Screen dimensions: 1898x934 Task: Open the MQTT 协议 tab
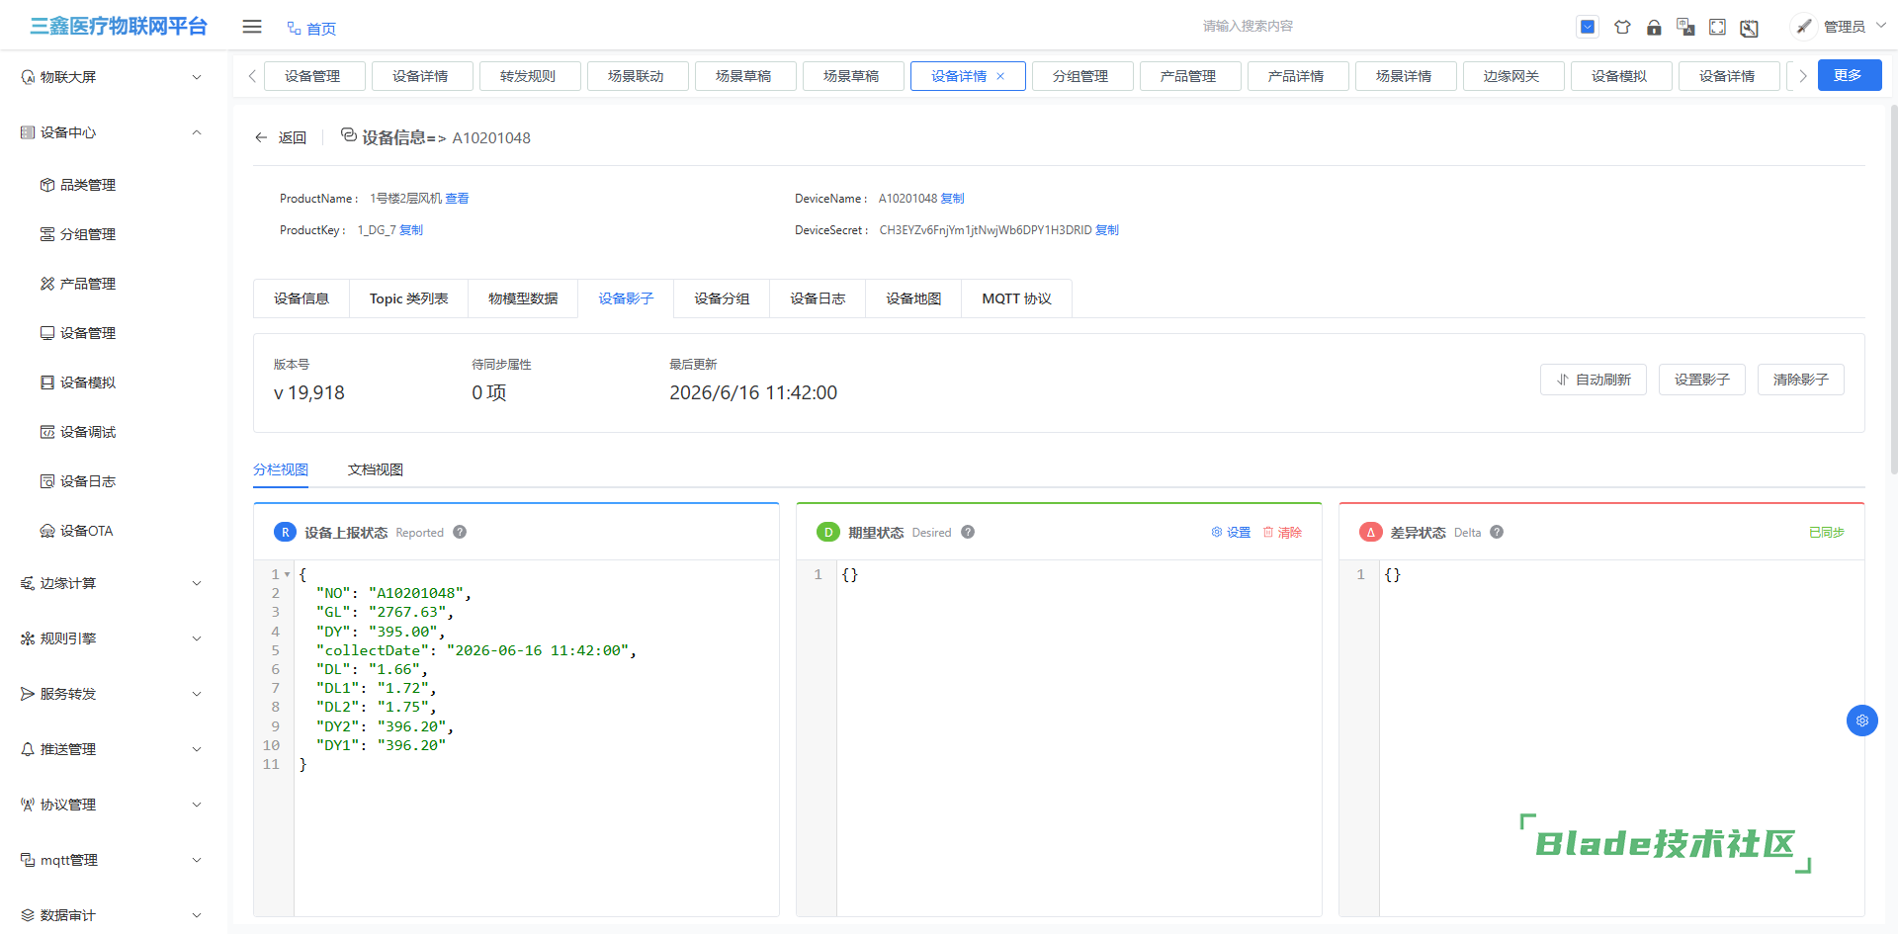[x=1016, y=298]
